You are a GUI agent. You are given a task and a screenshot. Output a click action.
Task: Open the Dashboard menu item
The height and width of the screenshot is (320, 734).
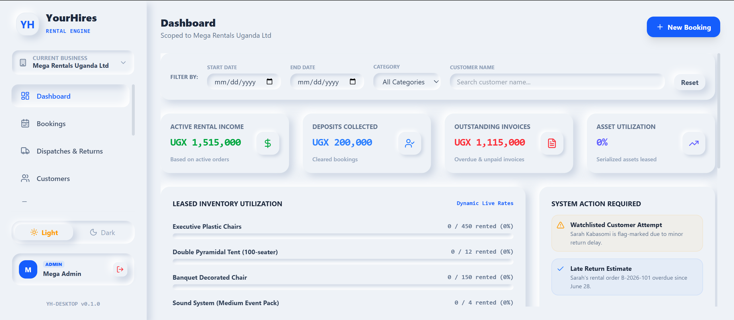[x=71, y=96]
